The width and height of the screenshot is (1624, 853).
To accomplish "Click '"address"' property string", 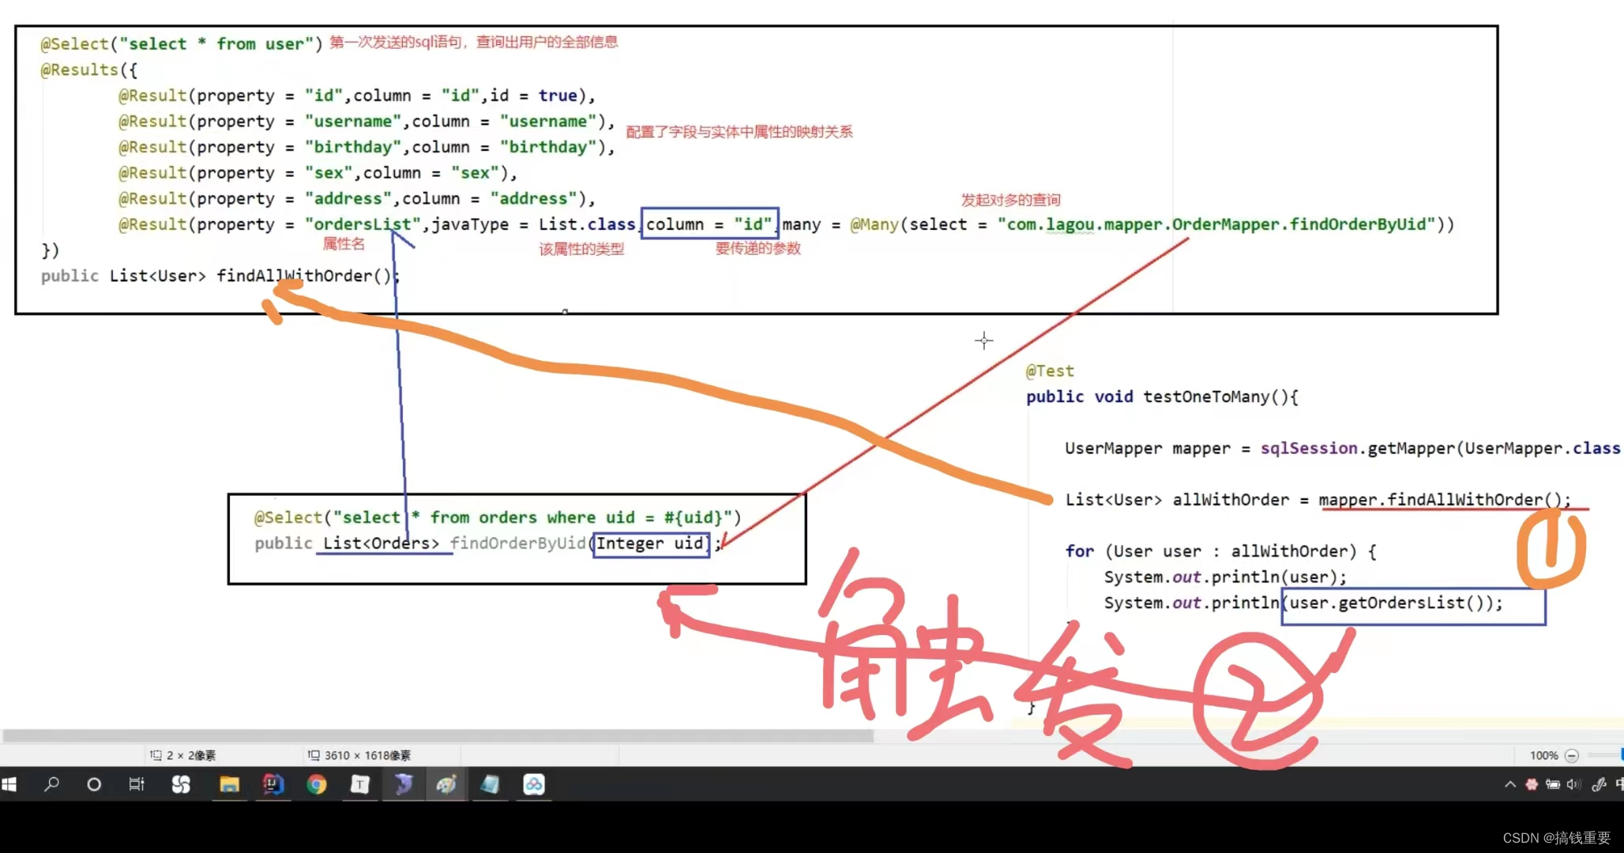I will point(348,198).
